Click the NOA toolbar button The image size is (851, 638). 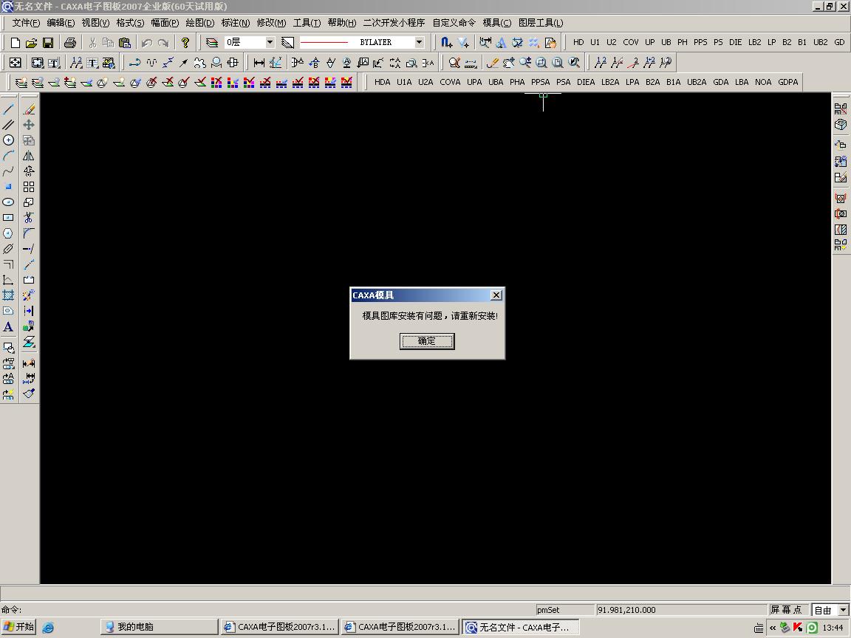[763, 83]
